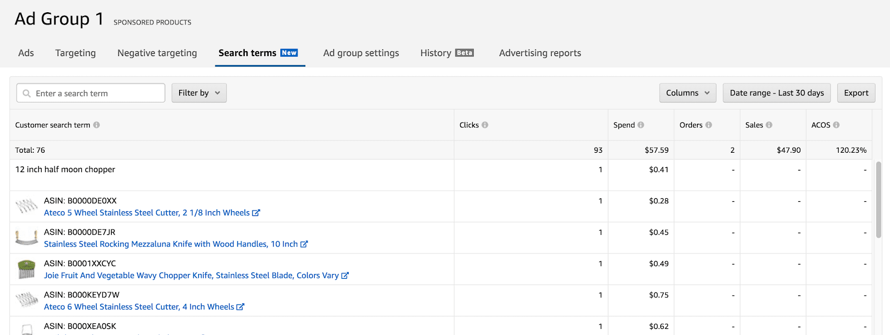The width and height of the screenshot is (890, 335).
Task: Click the table's vertical scrollbar
Action: pos(878,200)
